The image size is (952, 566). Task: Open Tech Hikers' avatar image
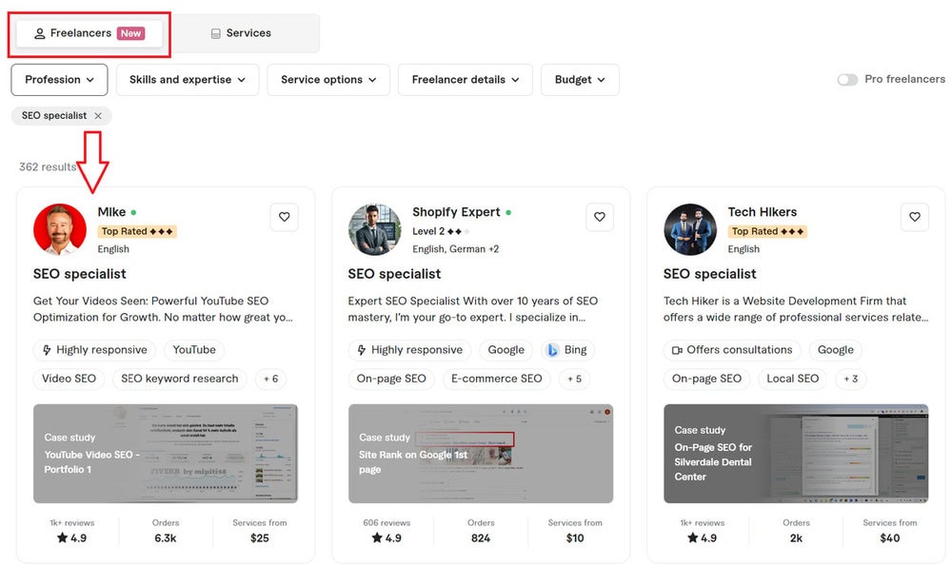tap(689, 229)
